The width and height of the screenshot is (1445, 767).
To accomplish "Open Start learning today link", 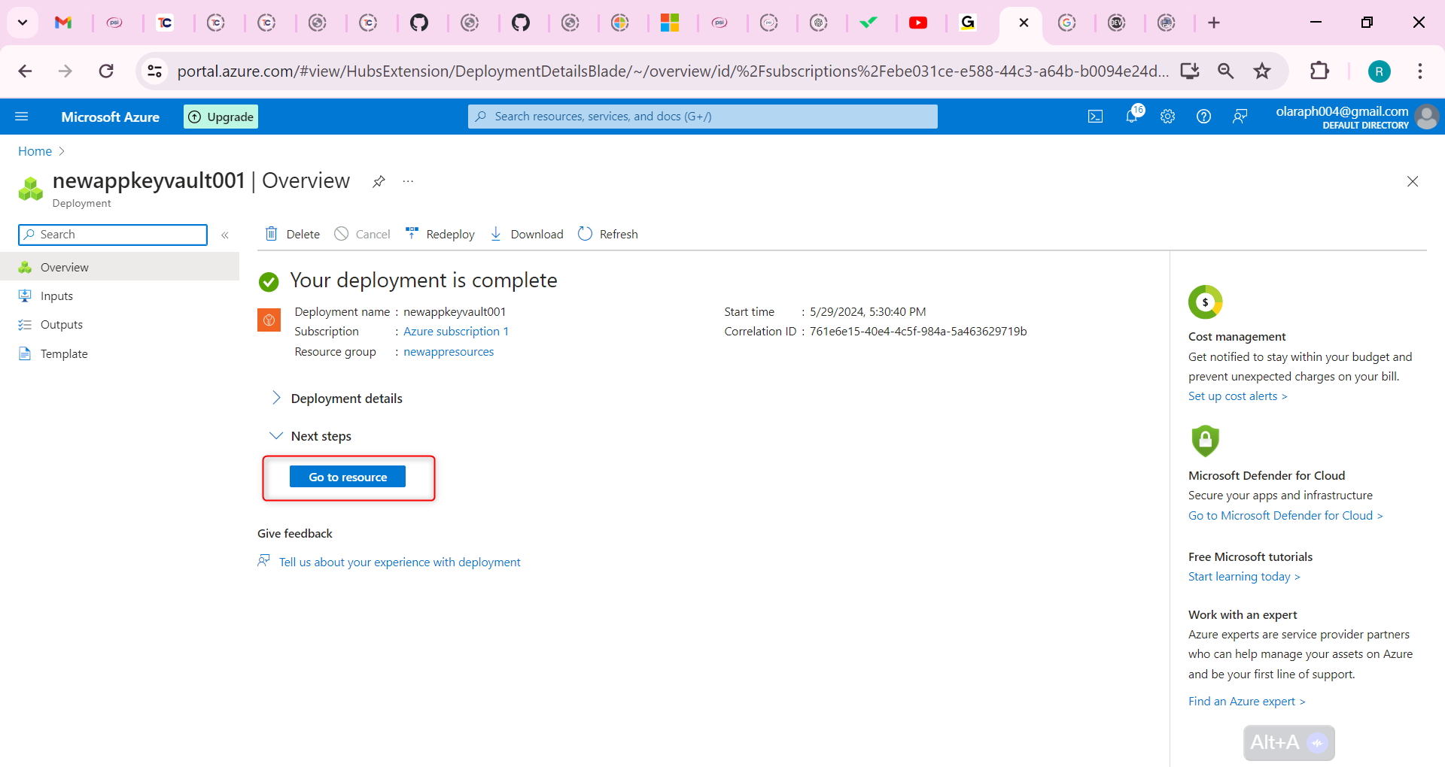I will (1244, 576).
